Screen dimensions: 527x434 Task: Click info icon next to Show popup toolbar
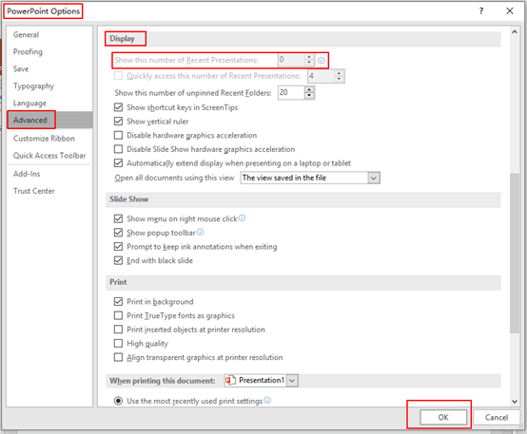200,232
